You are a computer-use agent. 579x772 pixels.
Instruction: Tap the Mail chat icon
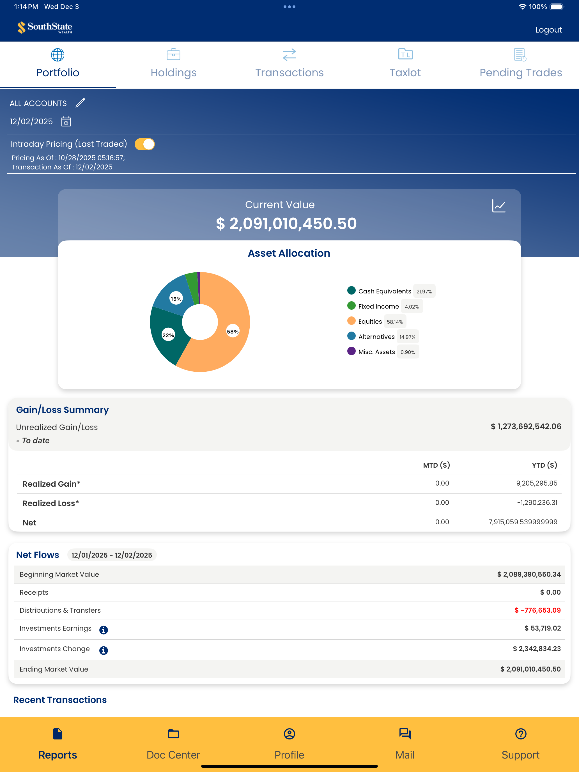405,734
